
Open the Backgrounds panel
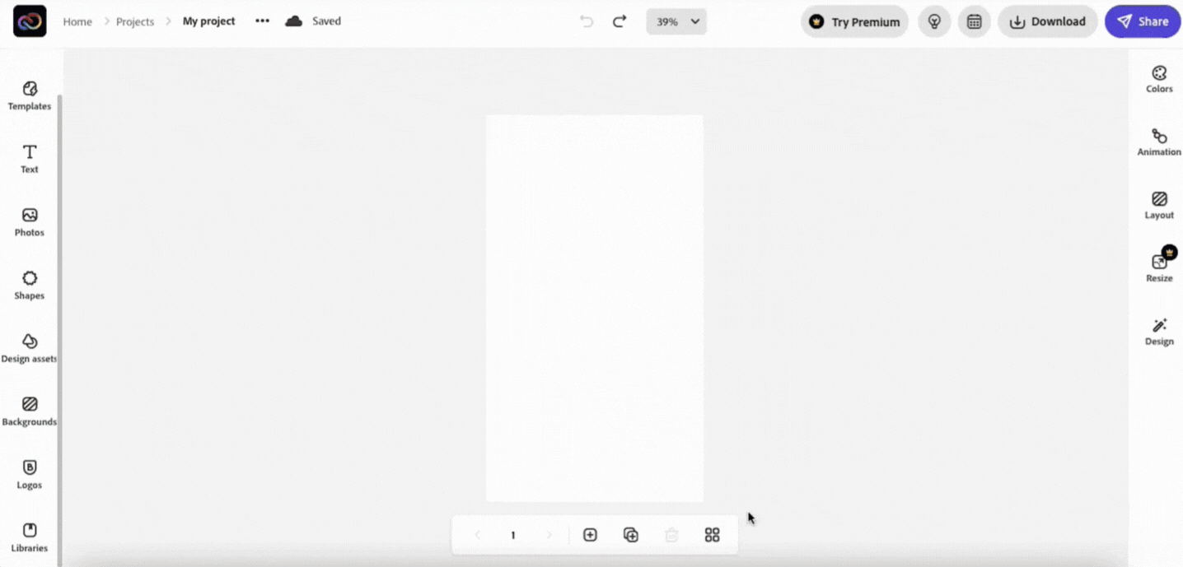click(30, 411)
